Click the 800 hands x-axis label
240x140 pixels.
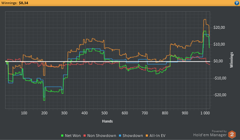(x=165, y=113)
